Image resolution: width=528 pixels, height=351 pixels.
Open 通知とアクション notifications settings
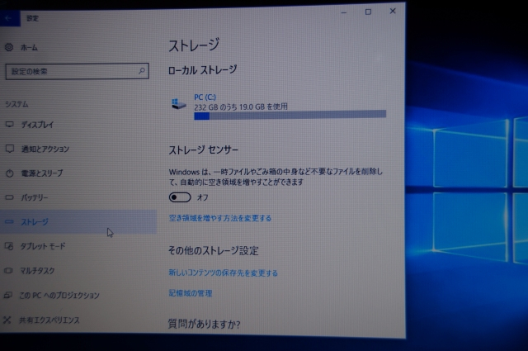[45, 149]
